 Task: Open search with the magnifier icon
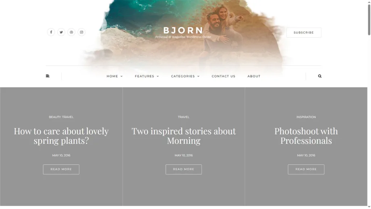click(x=320, y=76)
